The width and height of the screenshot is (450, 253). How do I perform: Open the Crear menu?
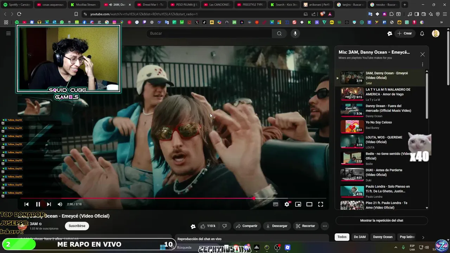coord(404,33)
